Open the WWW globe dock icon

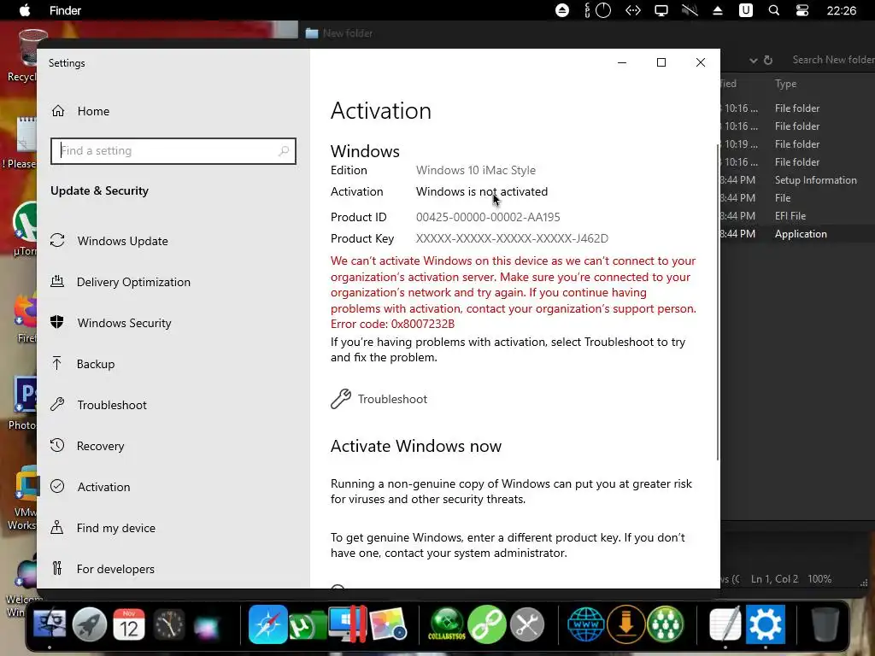pyautogui.click(x=585, y=624)
